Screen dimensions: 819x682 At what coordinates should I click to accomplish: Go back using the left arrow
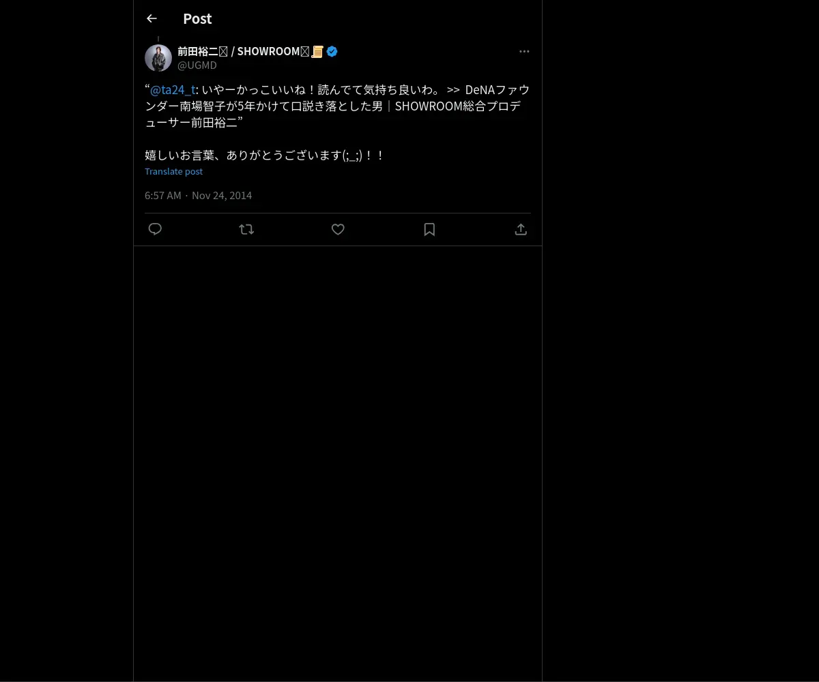pyautogui.click(x=152, y=18)
